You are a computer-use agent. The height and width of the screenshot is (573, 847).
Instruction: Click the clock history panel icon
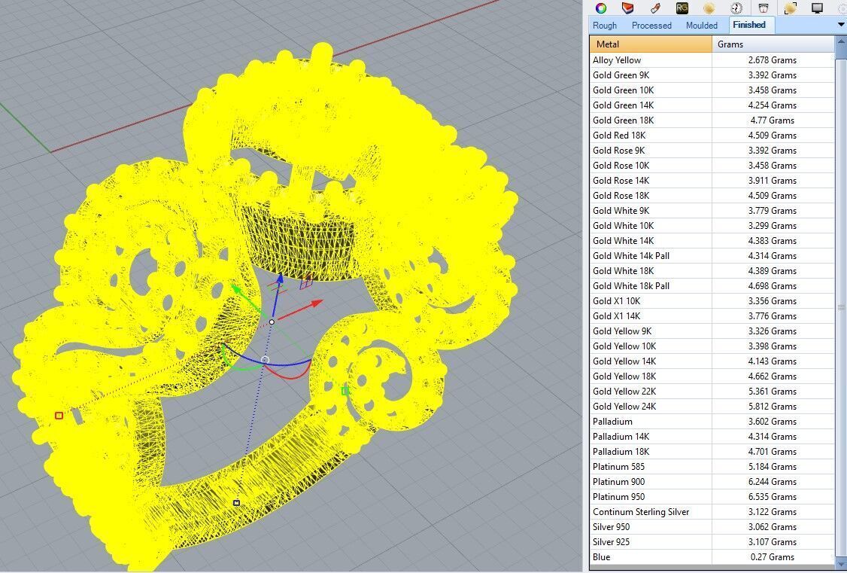click(736, 8)
